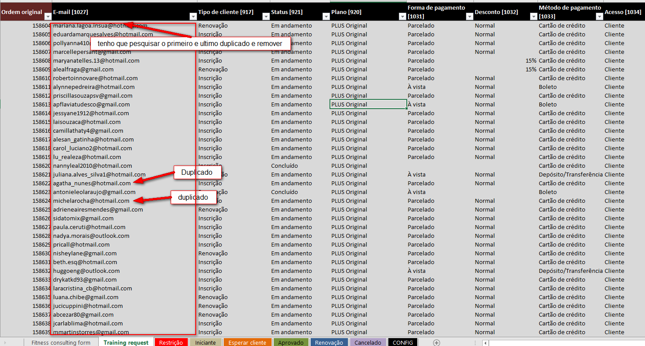Click the robertoinnovare@hotmail.com cell
This screenshot has width=645, height=346.
pyautogui.click(x=124, y=78)
